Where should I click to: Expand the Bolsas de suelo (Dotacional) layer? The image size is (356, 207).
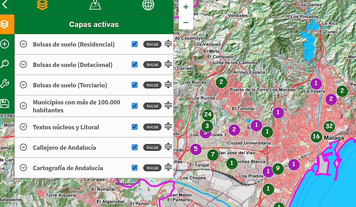[x=23, y=64]
